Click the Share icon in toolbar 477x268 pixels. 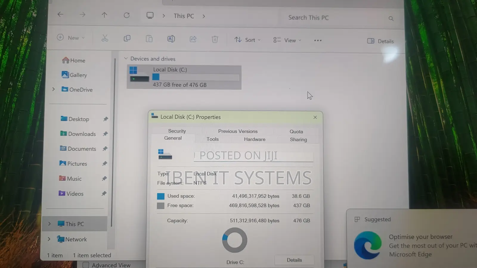[193, 39]
